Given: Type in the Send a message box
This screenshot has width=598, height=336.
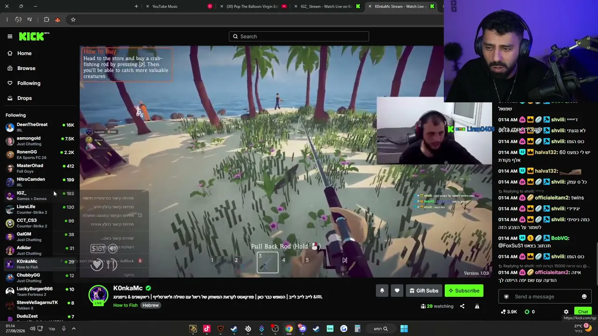Looking at the screenshot, I should point(544,297).
